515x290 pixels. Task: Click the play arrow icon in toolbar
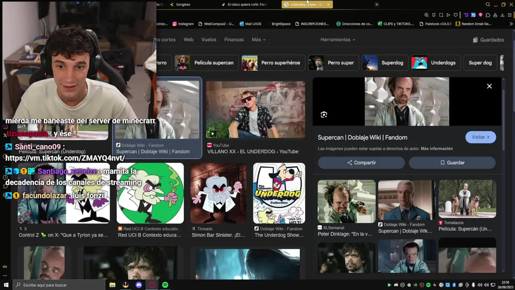click(x=448, y=15)
